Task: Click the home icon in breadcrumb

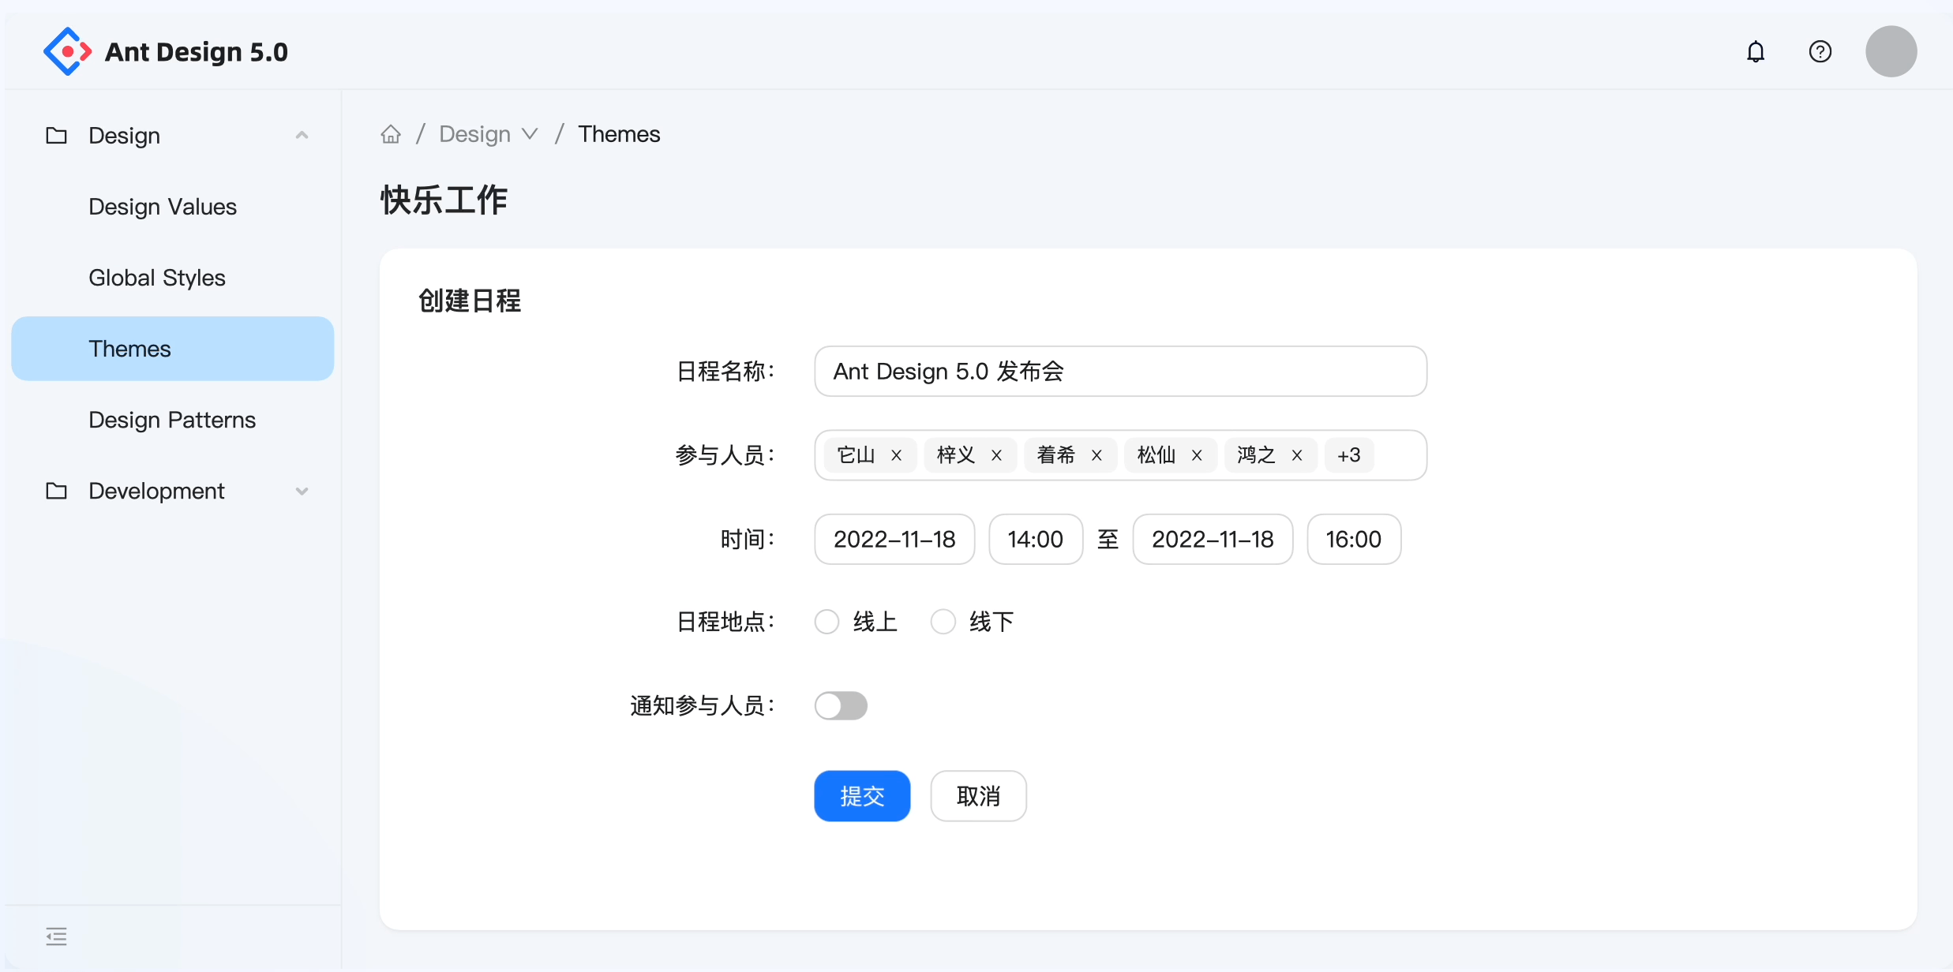Action: [391, 133]
